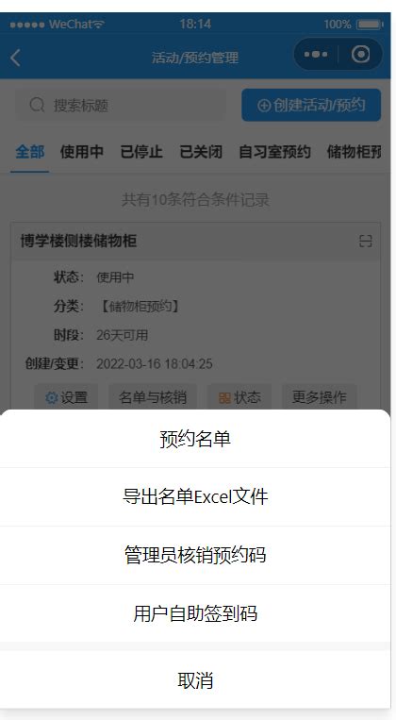Dismiss the sheet with 取消

195,680
